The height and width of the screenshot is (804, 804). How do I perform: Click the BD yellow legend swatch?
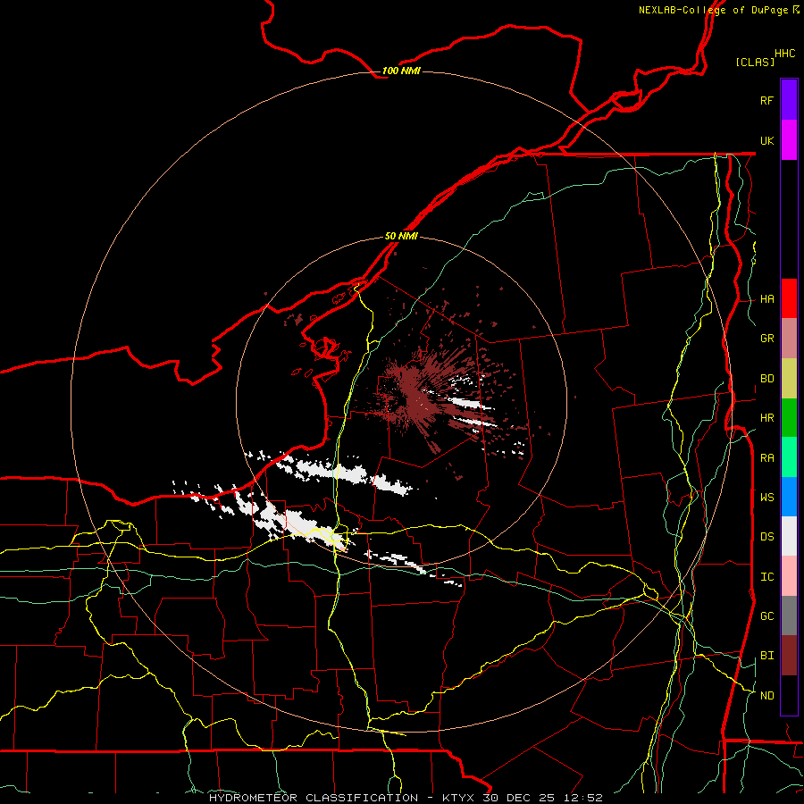click(x=789, y=379)
